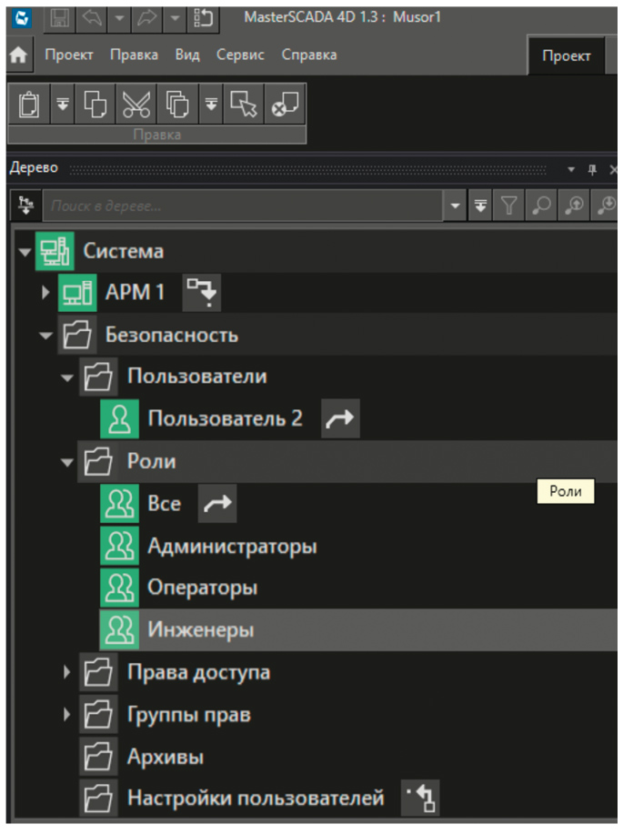
Task: Open the search history dropdown in tree search
Action: [x=457, y=207]
